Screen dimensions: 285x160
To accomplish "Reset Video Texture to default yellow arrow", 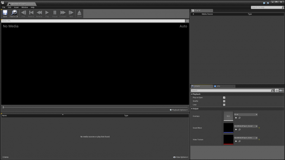I will pyautogui.click(x=259, y=140).
